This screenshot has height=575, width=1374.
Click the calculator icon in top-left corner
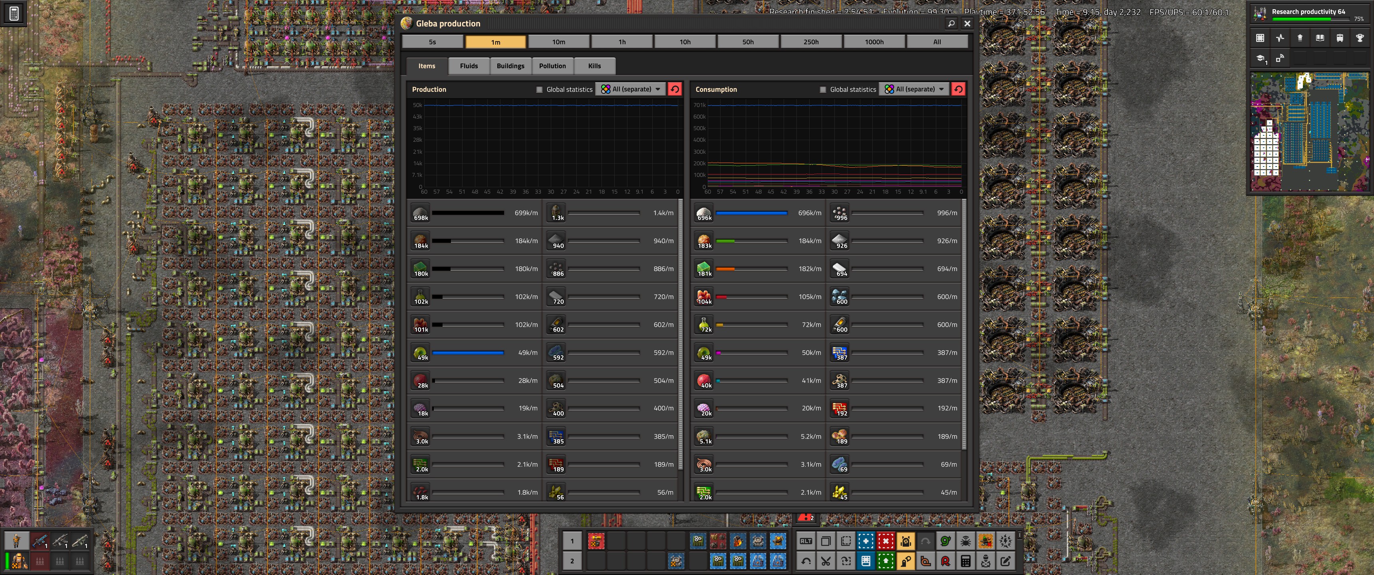point(14,13)
